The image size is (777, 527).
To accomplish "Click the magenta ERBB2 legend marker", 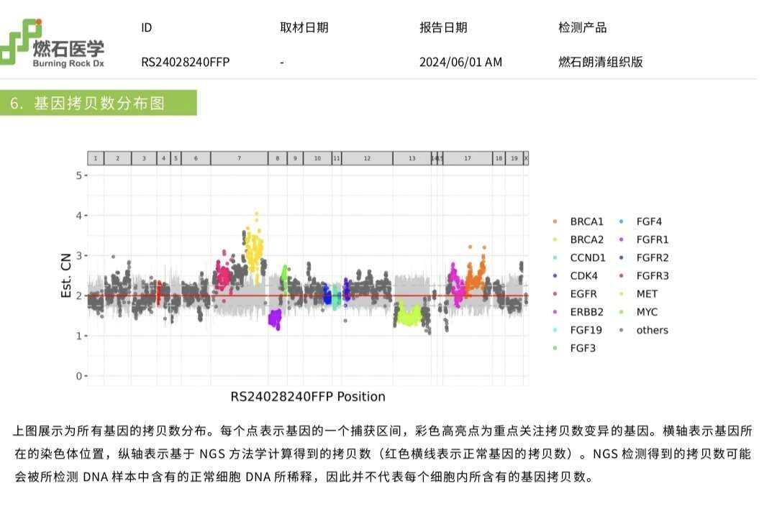I will click(x=555, y=311).
